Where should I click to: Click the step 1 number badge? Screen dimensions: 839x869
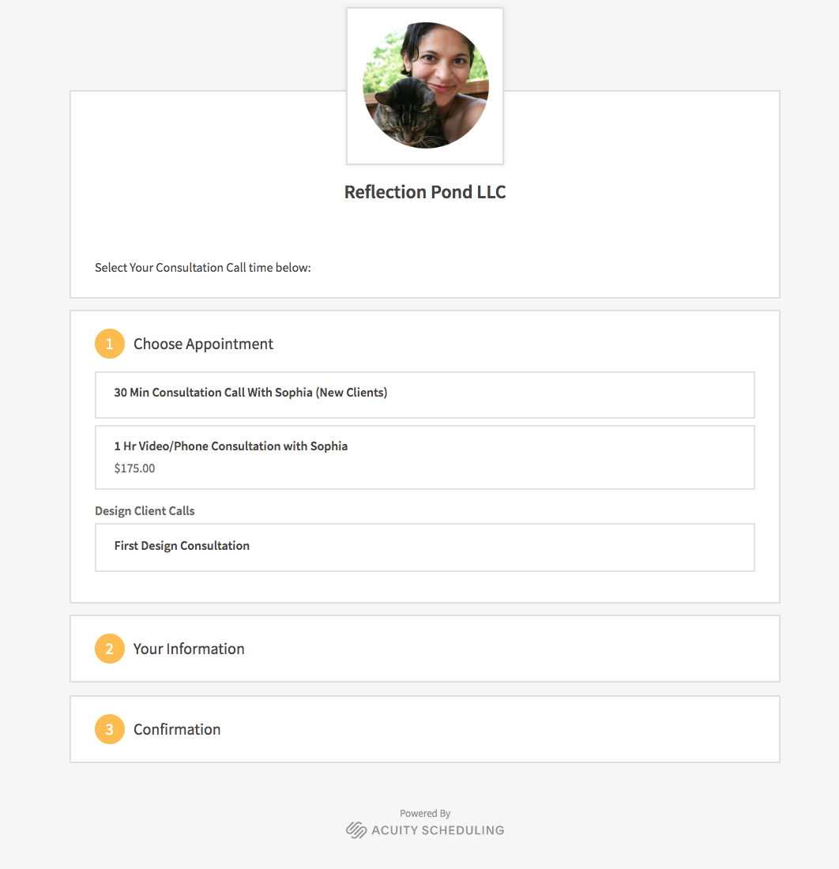[109, 344]
